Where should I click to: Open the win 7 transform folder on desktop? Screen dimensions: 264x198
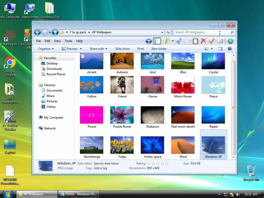10,93
